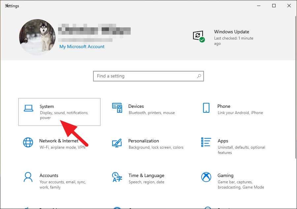Click the Windows Update status icon

pos(197,36)
